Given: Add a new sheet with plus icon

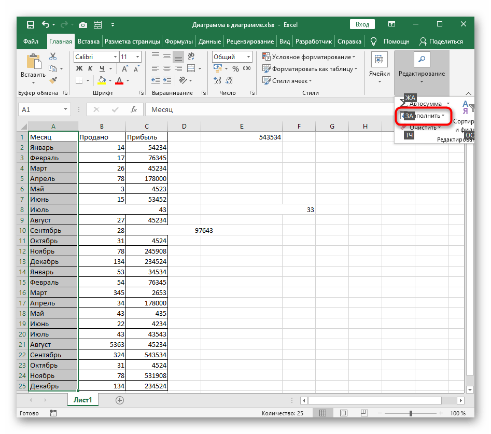Looking at the screenshot, I should (x=120, y=400).
